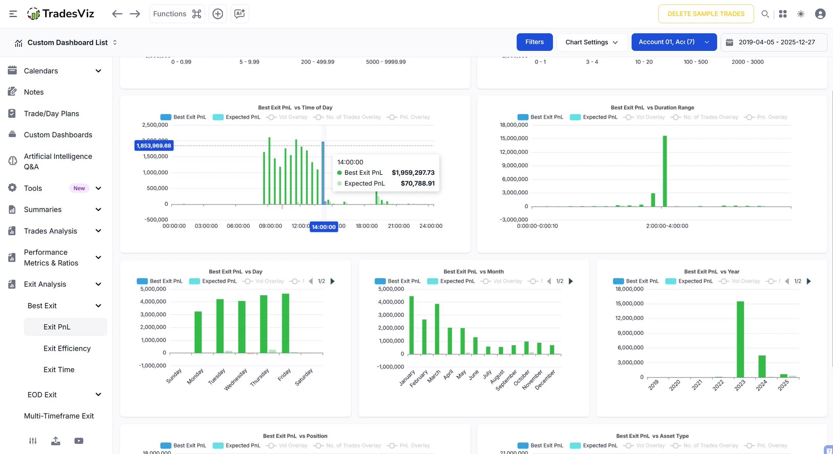833x454 pixels.
Task: Open the search magnifier icon
Action: [765, 14]
